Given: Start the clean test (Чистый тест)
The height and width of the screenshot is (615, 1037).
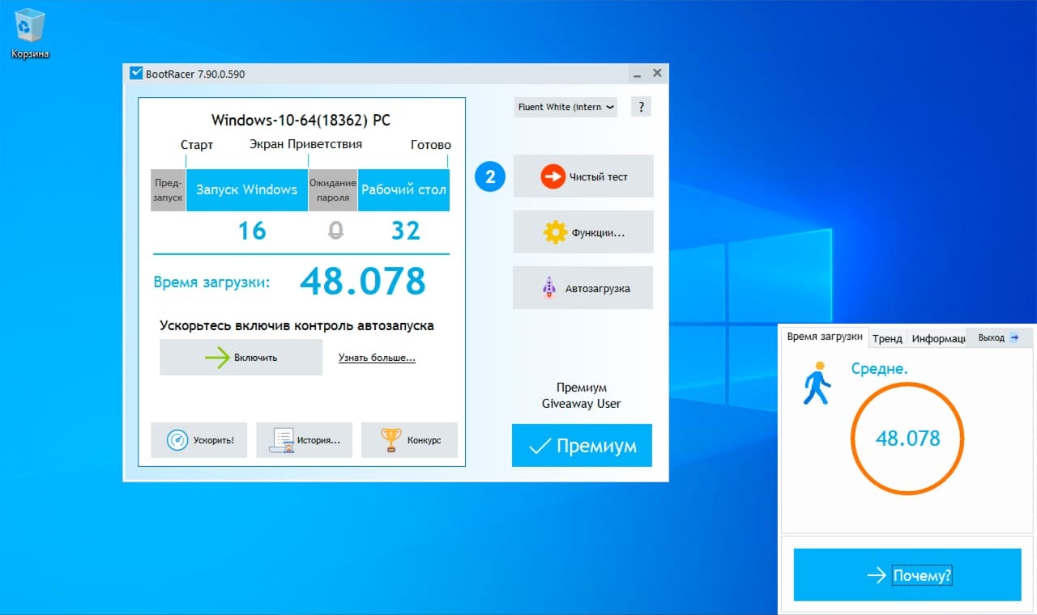Looking at the screenshot, I should [583, 176].
